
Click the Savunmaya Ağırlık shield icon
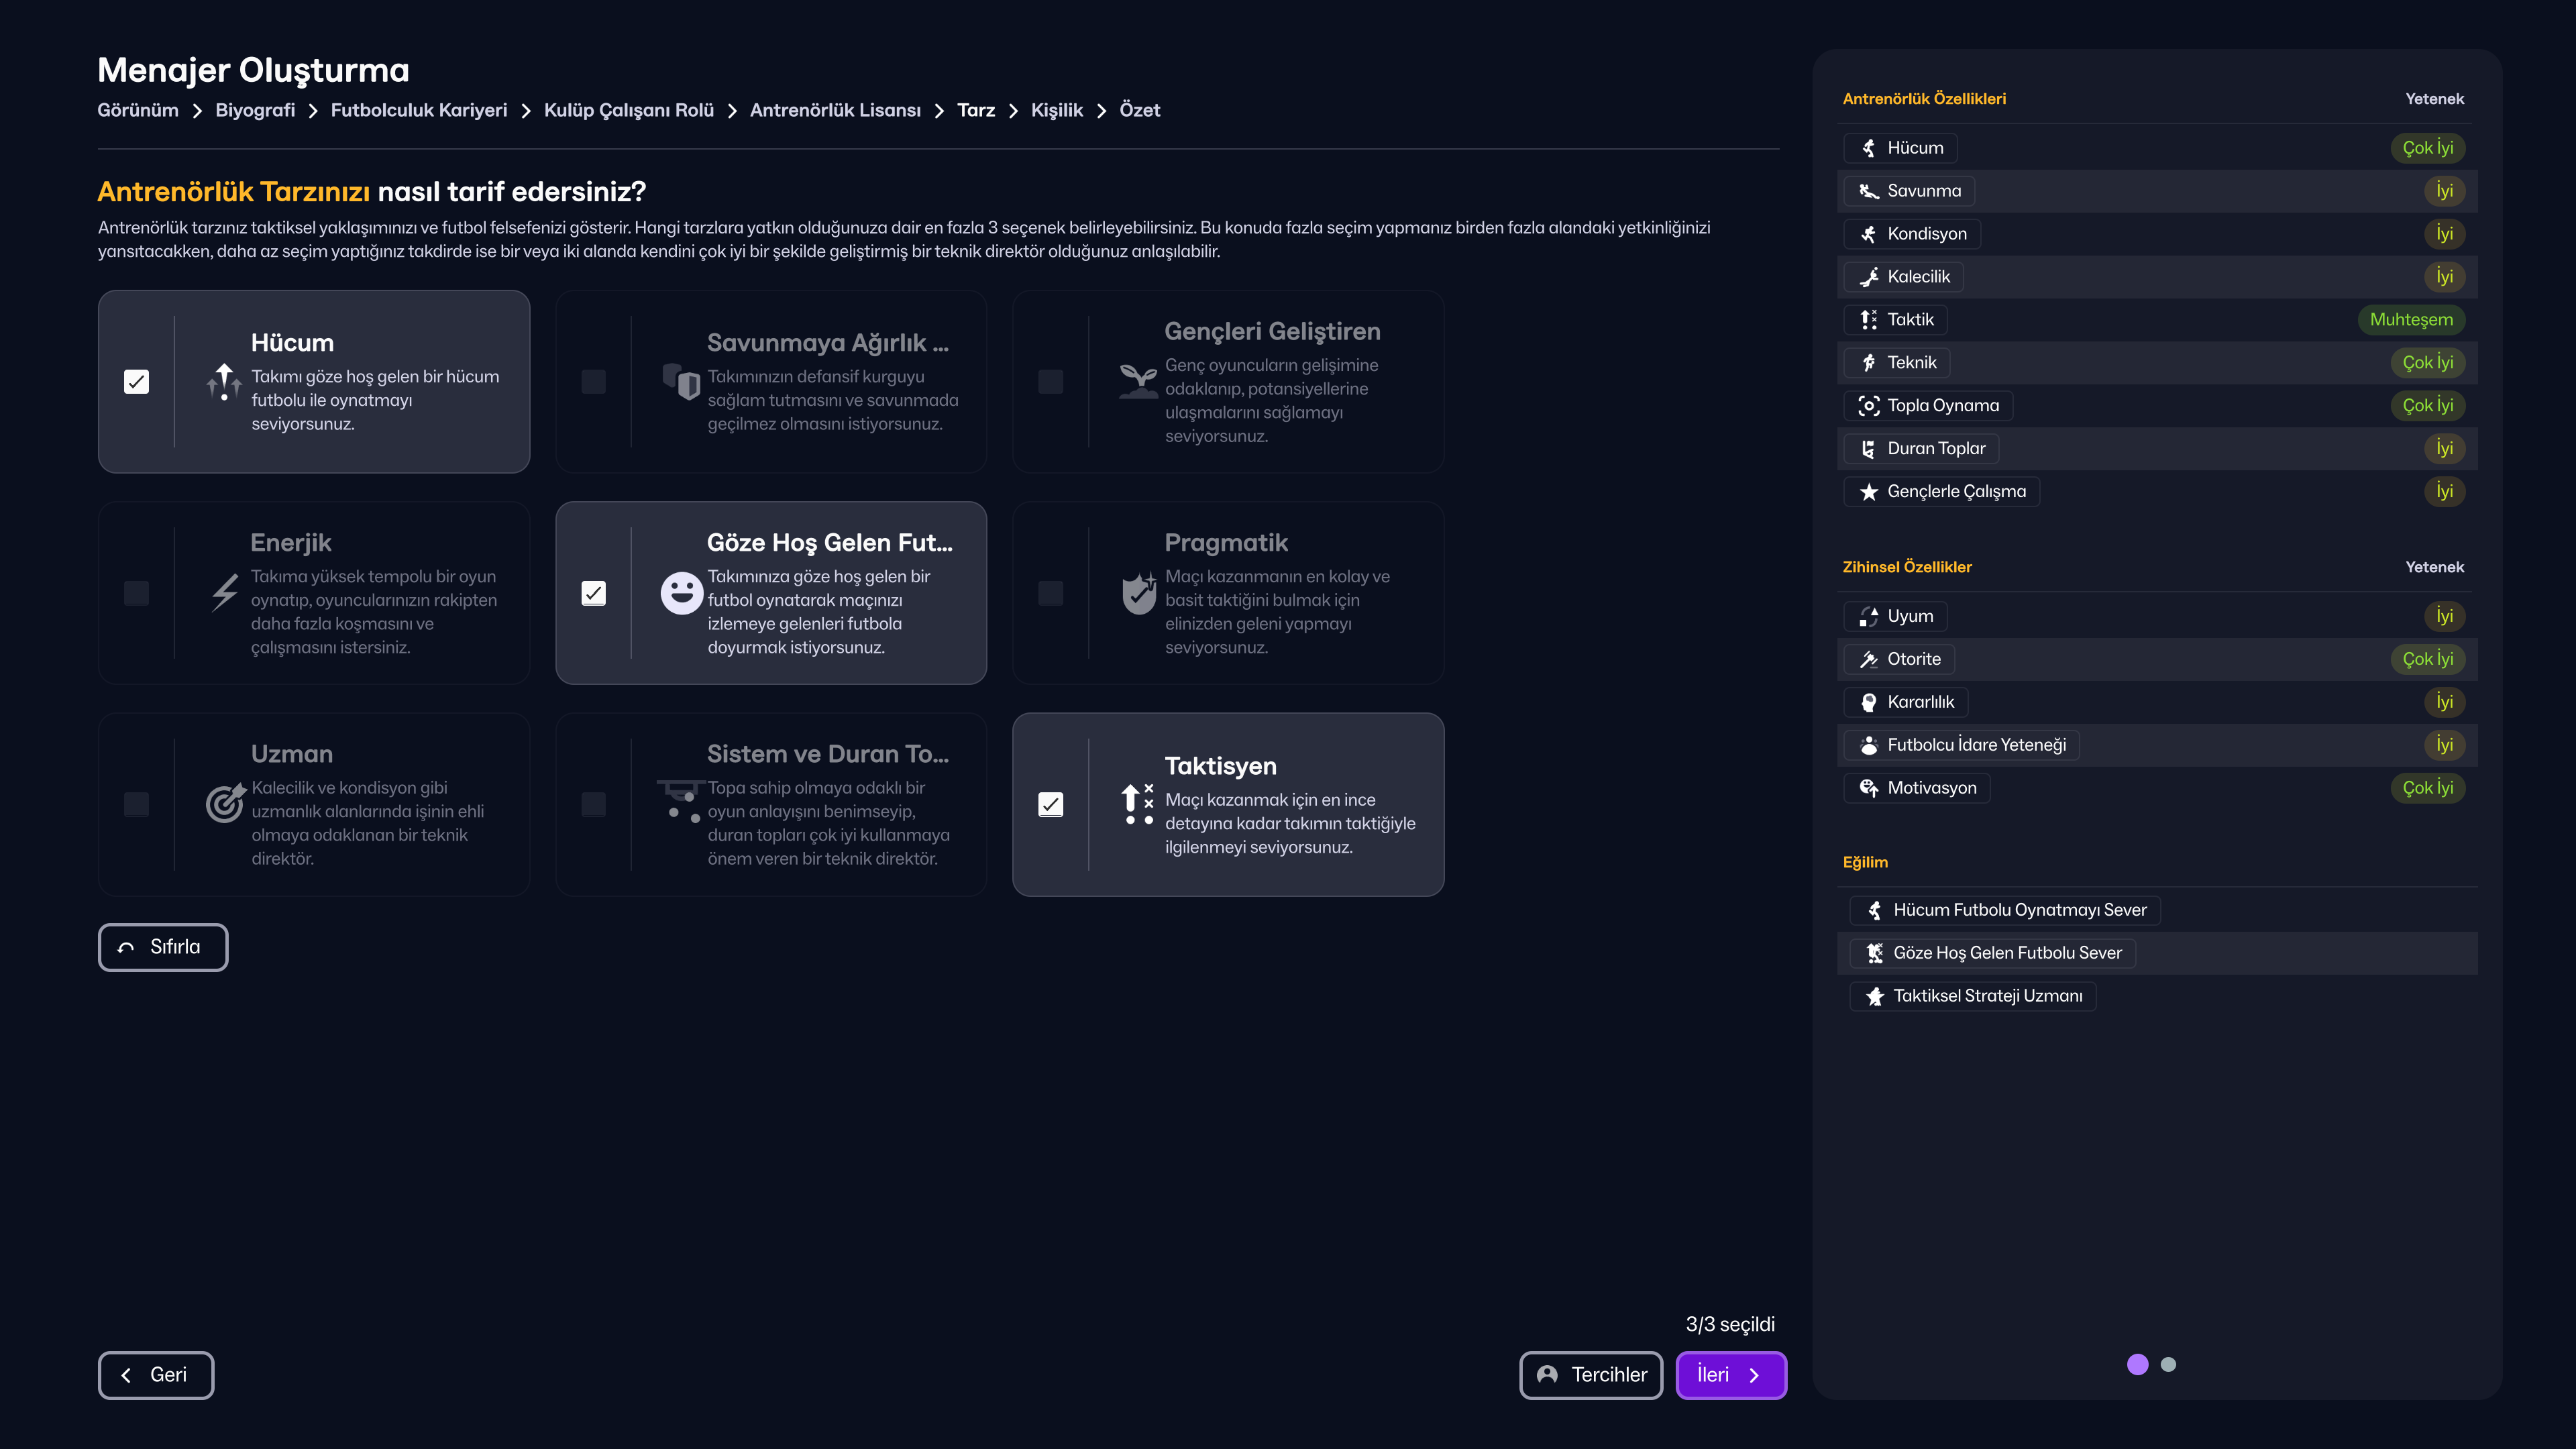click(681, 381)
